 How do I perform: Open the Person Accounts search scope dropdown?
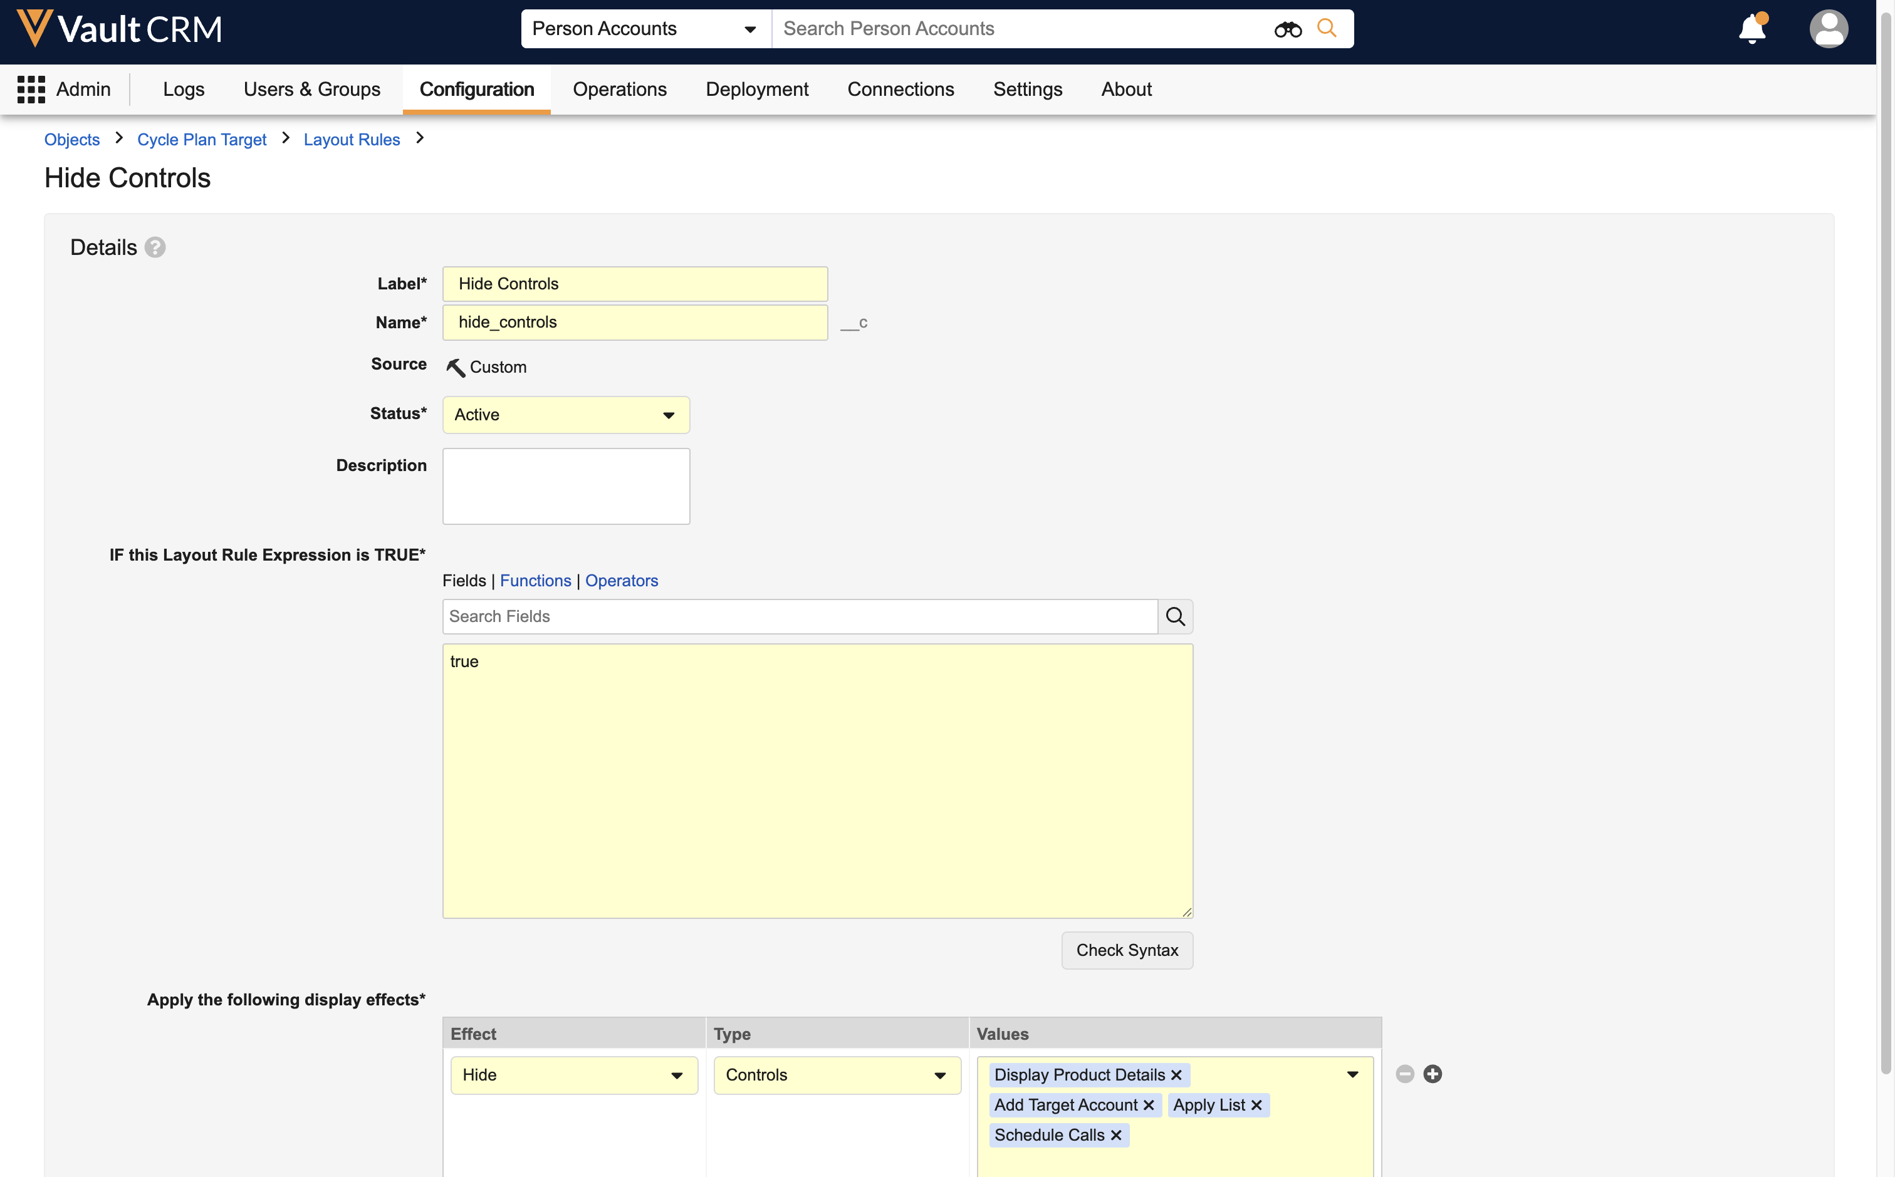(x=645, y=29)
